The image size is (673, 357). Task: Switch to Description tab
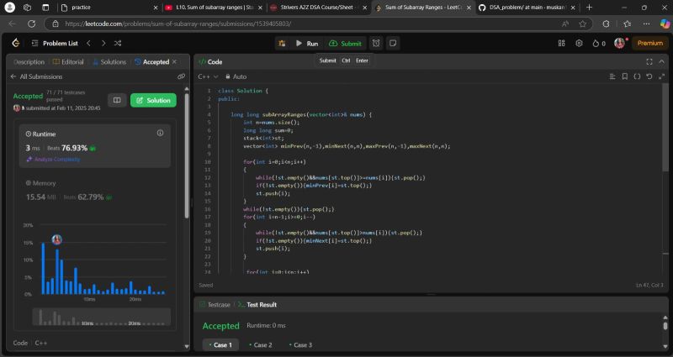click(29, 61)
